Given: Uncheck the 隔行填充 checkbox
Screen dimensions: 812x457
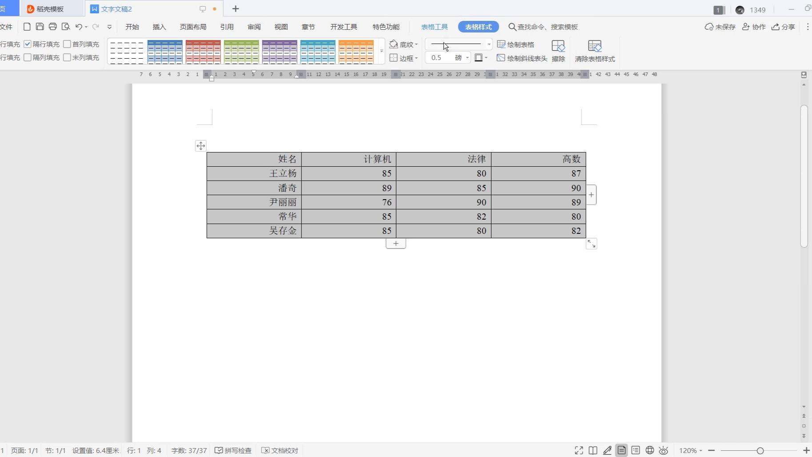Looking at the screenshot, I should click(x=27, y=44).
